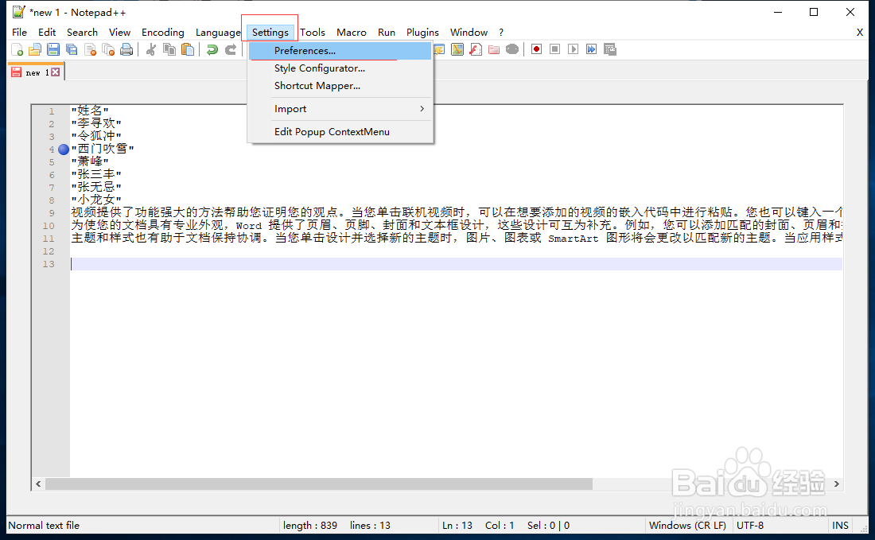
Task: Click the New file toolbar icon
Action: (17, 49)
